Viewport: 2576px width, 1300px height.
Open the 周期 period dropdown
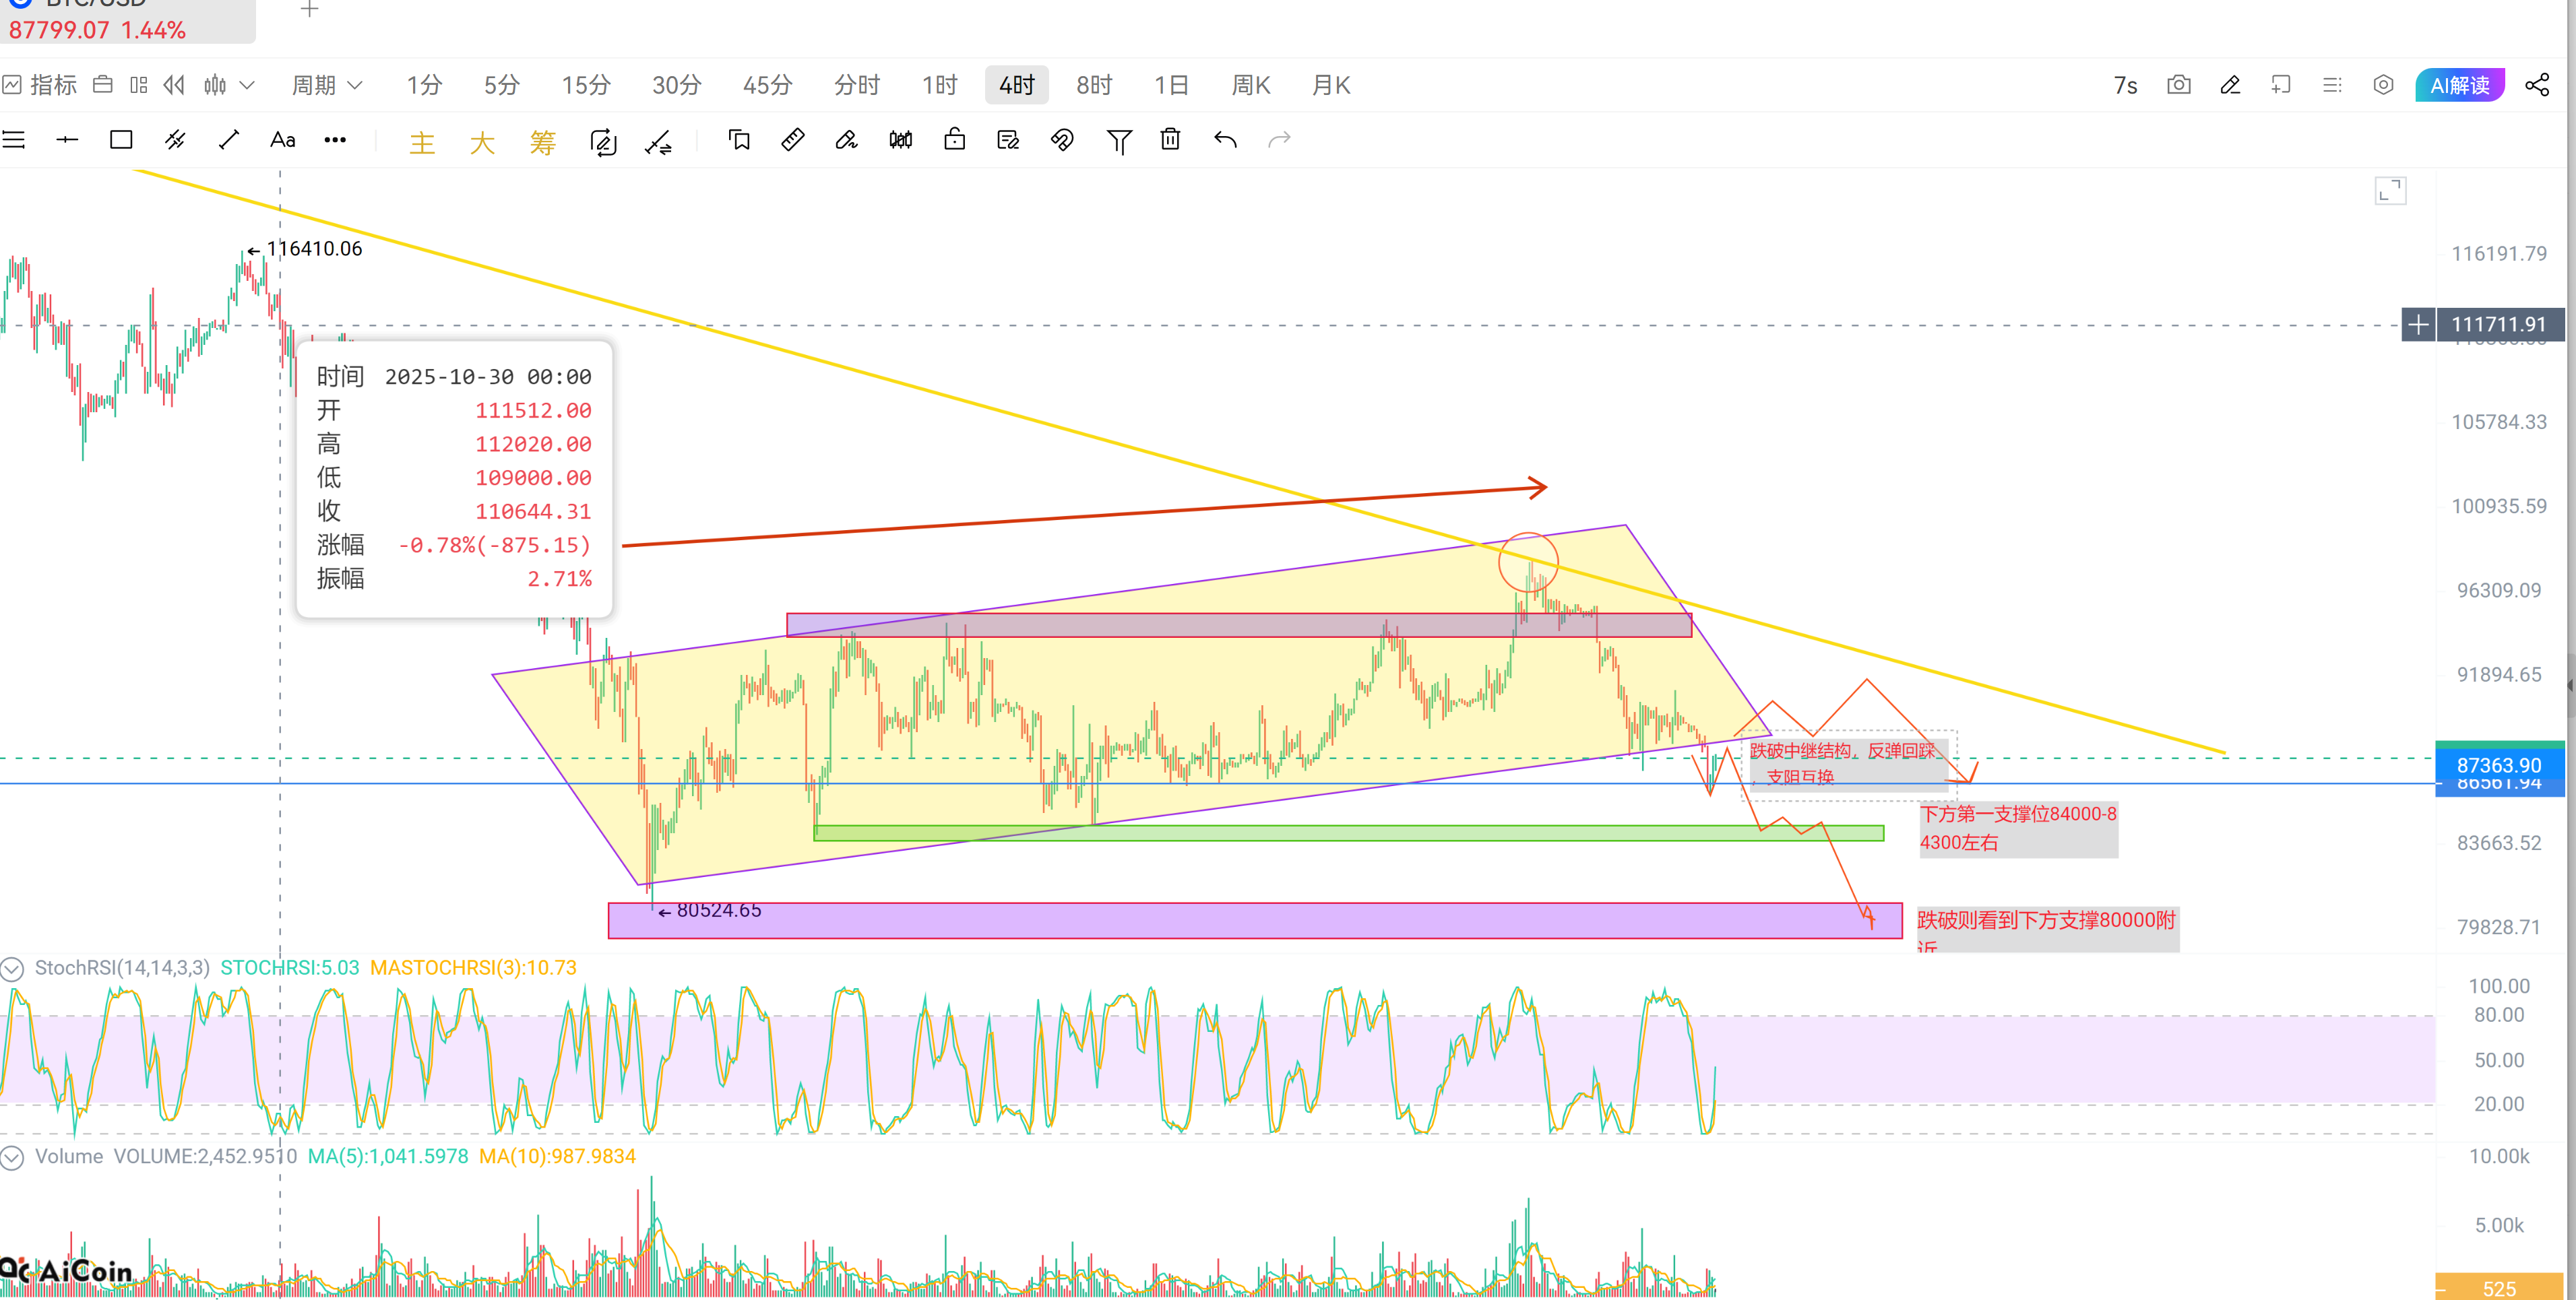point(326,85)
